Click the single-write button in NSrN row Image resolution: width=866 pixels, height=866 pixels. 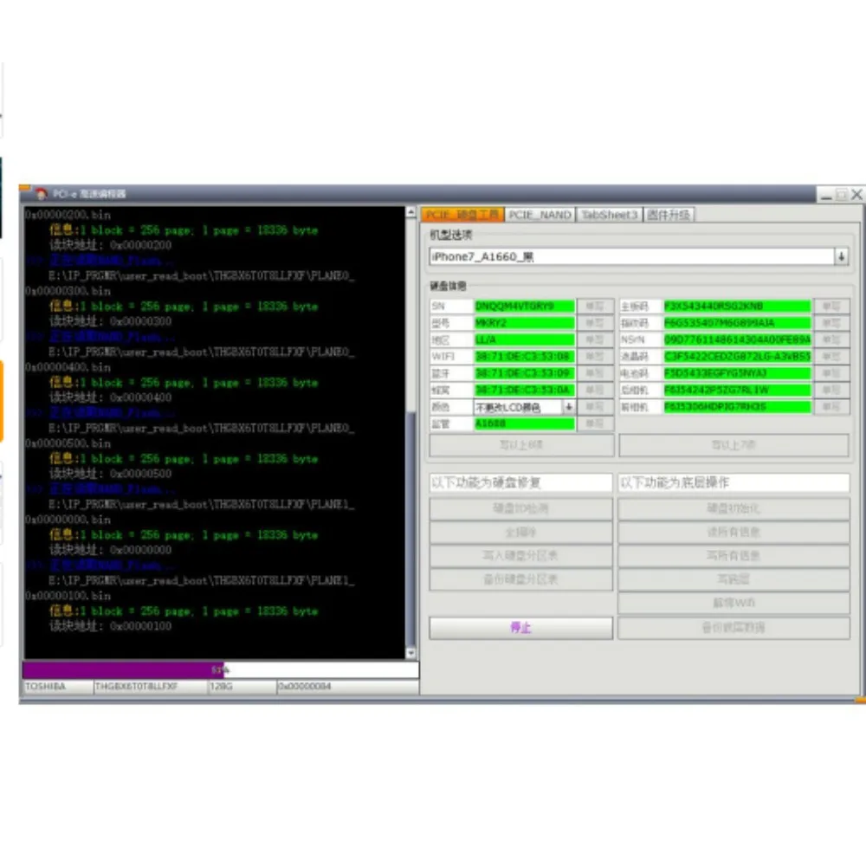(x=831, y=339)
